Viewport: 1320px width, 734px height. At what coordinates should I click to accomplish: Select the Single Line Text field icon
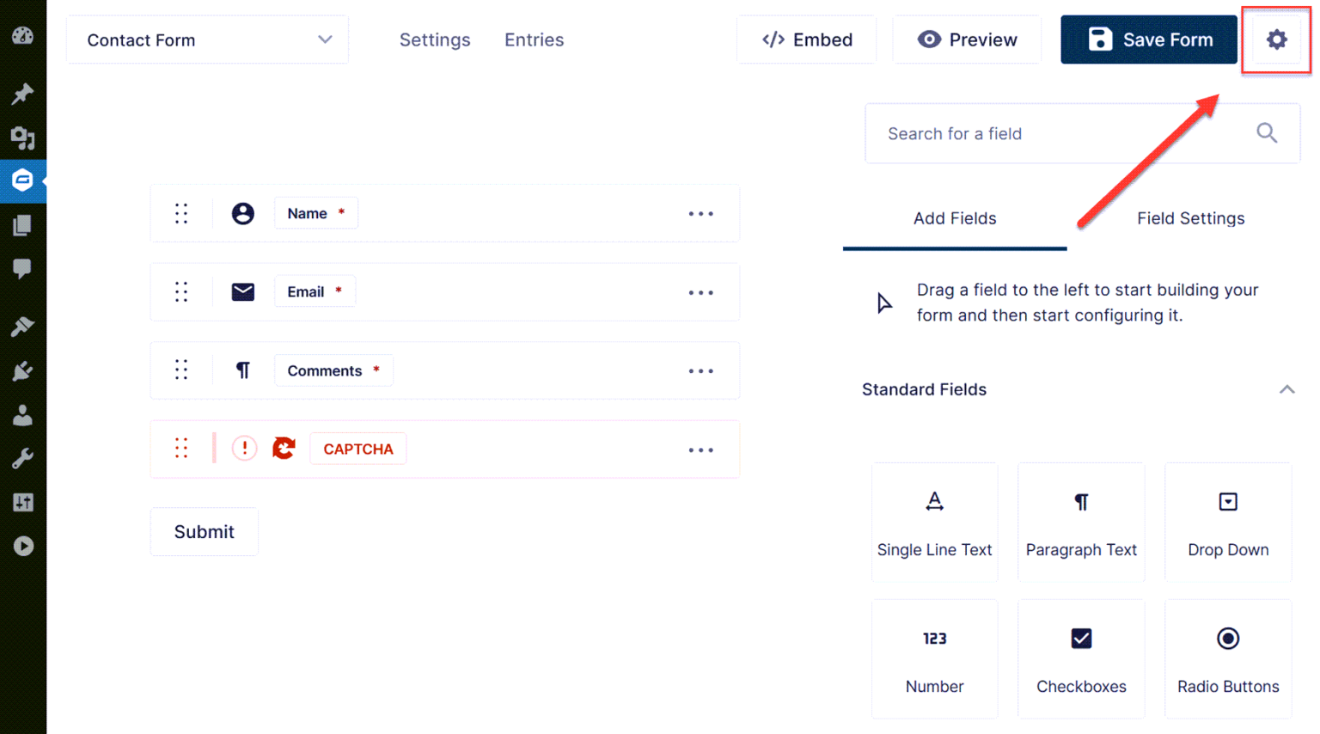934,502
